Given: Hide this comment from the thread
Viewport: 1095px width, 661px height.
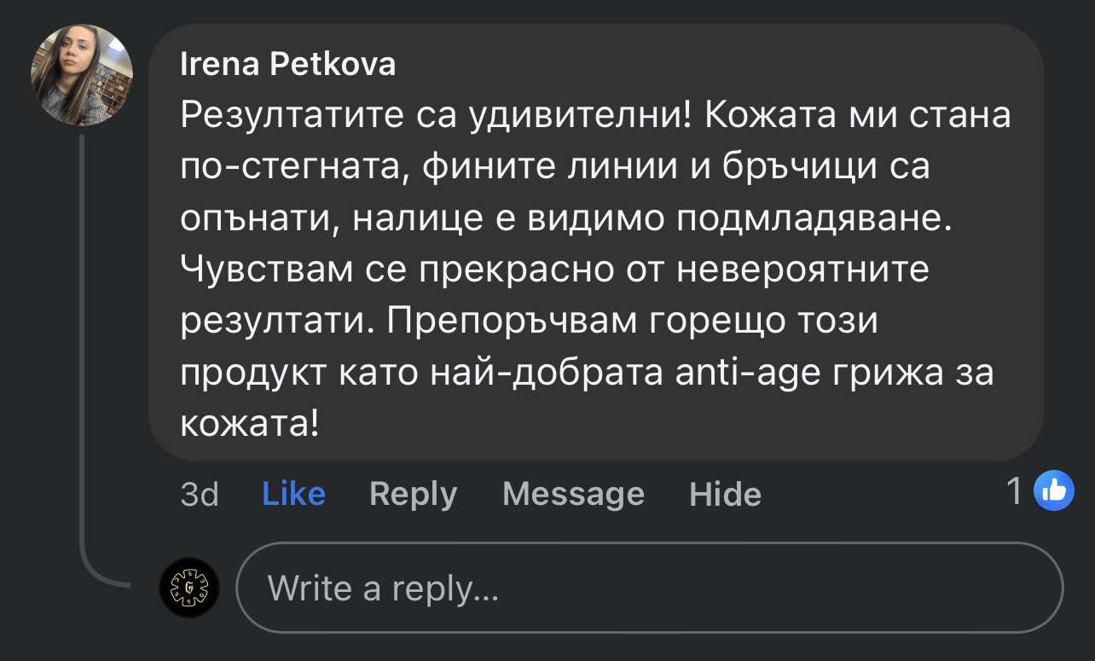Looking at the screenshot, I should click(725, 494).
